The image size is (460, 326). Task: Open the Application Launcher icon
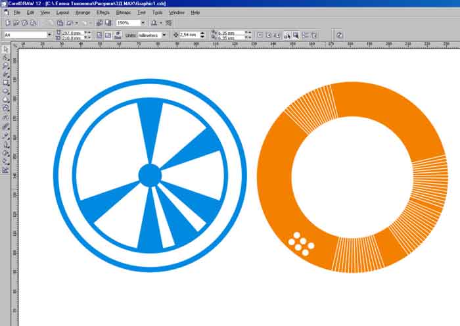[x=154, y=23]
